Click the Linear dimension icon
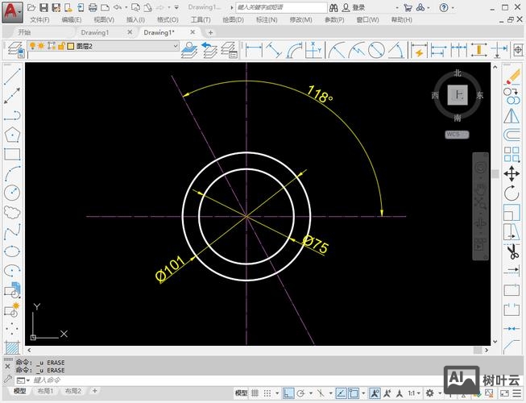This screenshot has width=526, height=403. pyautogui.click(x=254, y=50)
